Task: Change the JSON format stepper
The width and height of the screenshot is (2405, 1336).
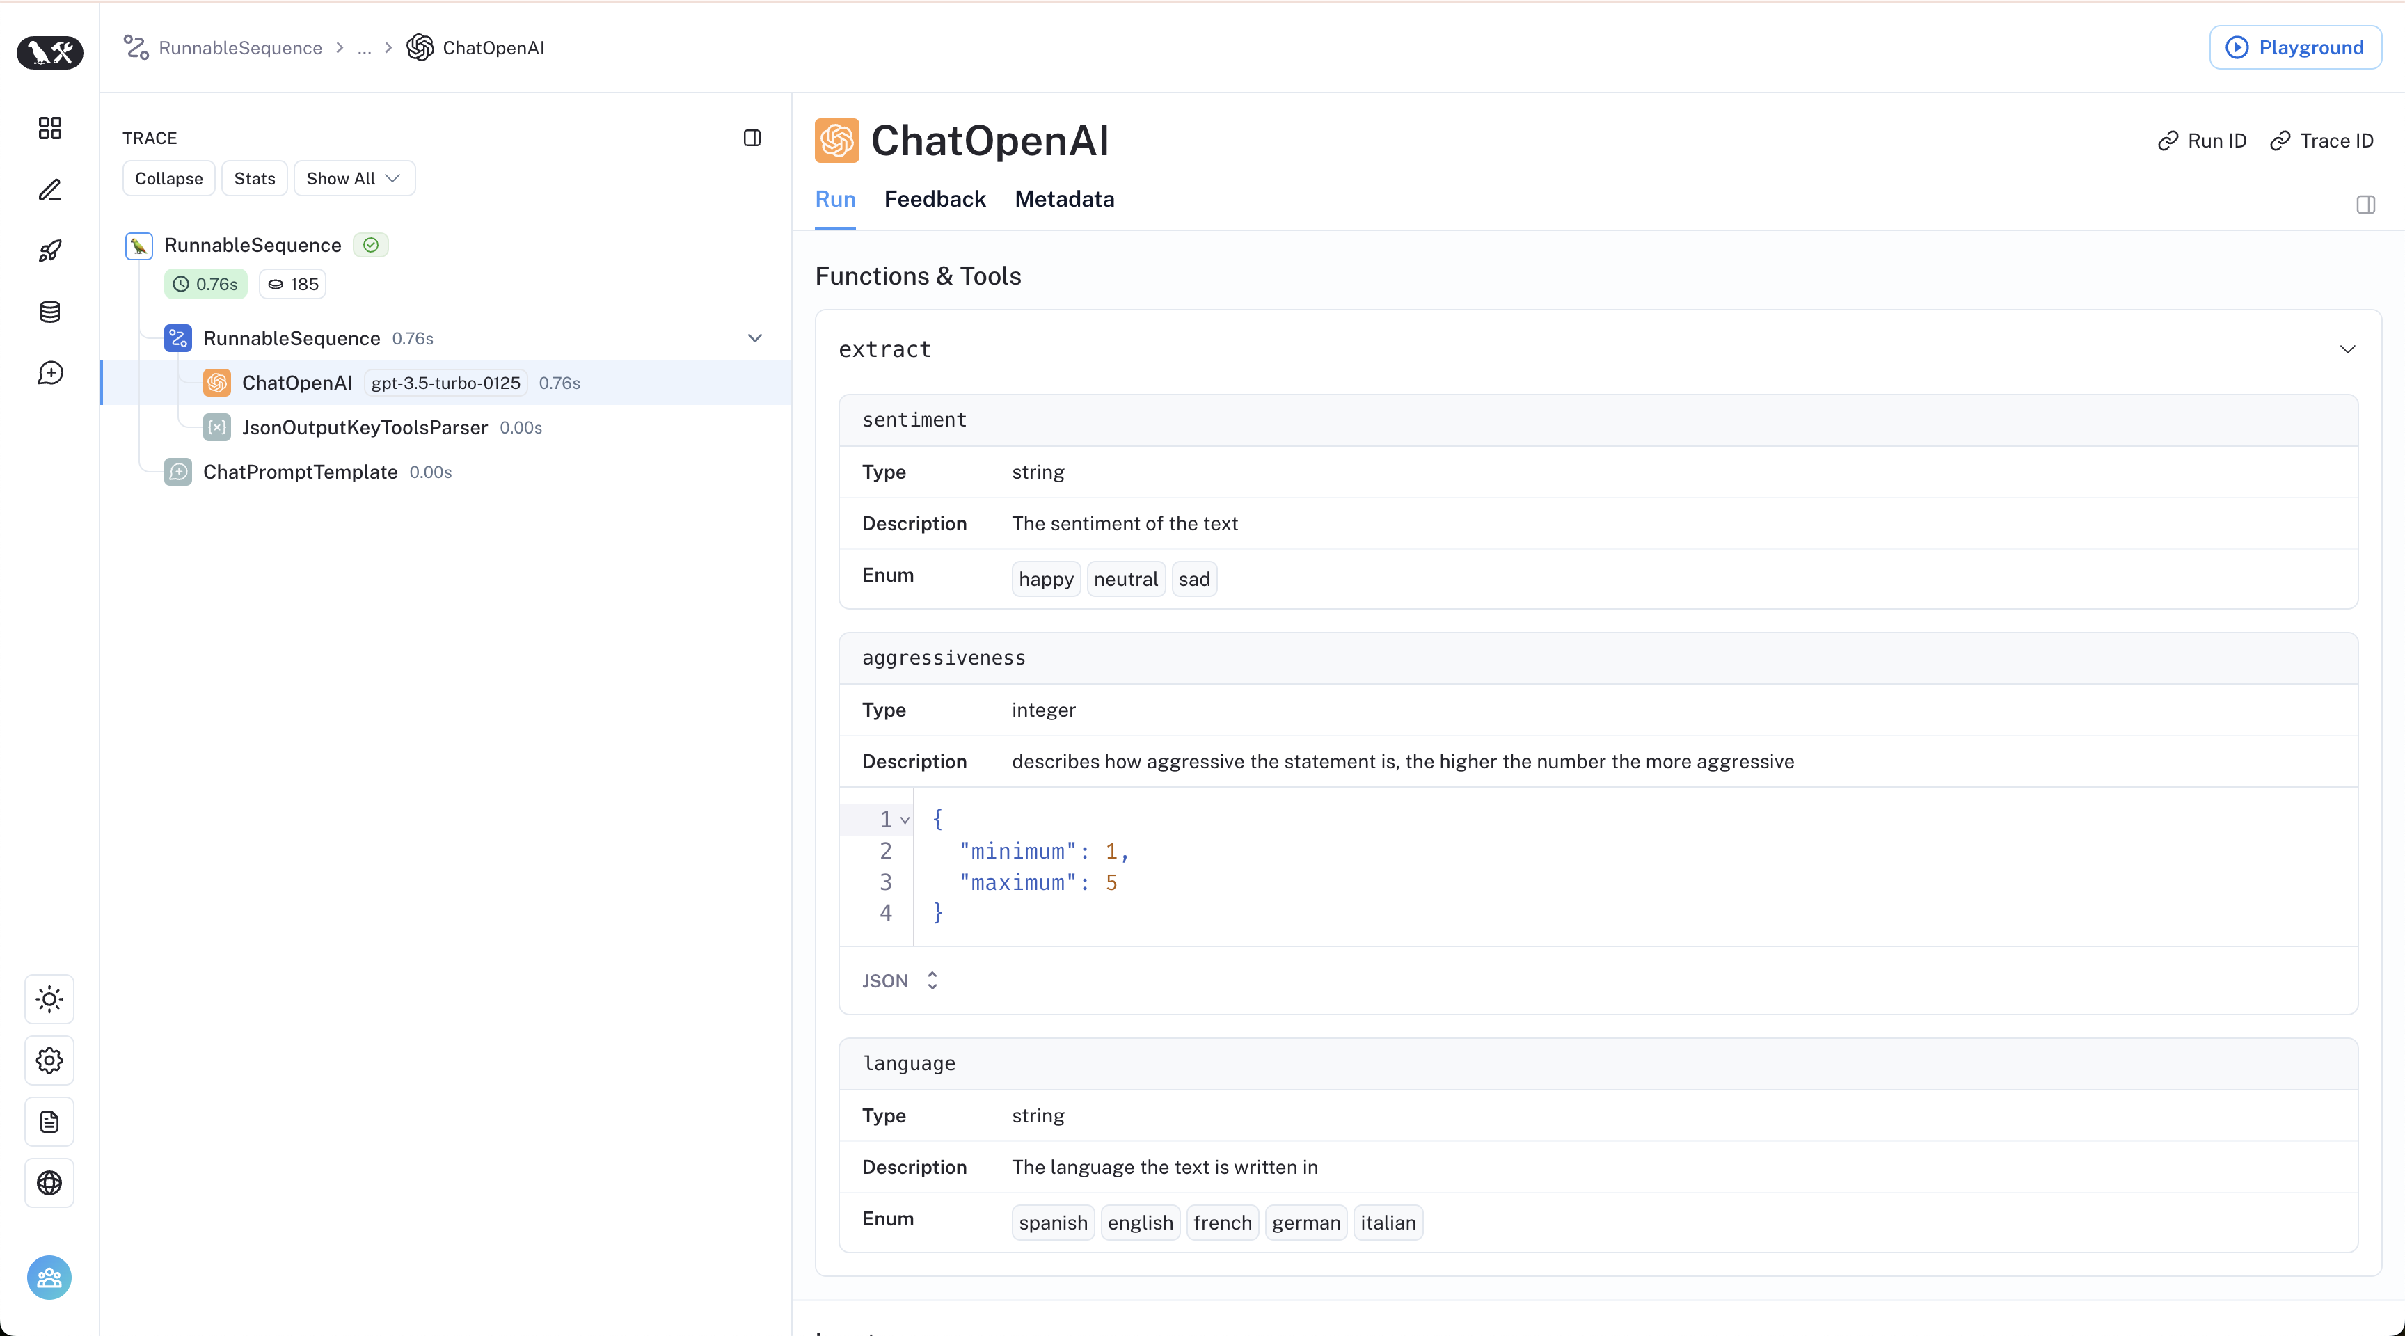Action: point(932,980)
